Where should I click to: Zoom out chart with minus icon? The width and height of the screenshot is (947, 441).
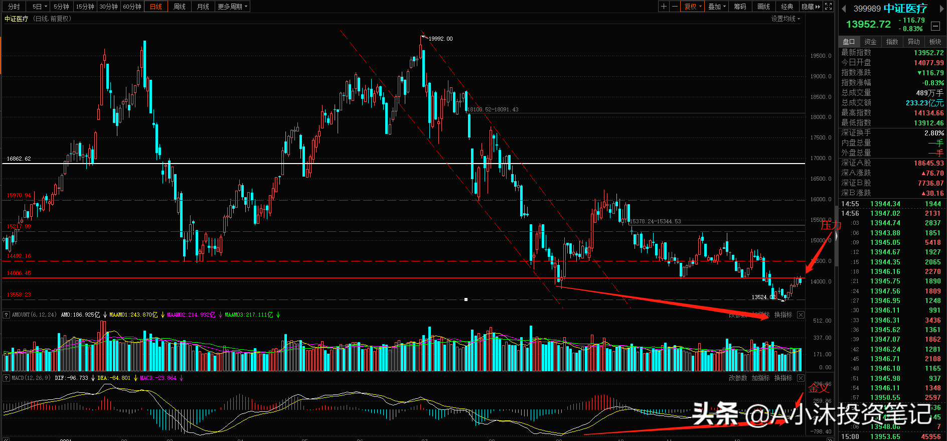[675, 7]
